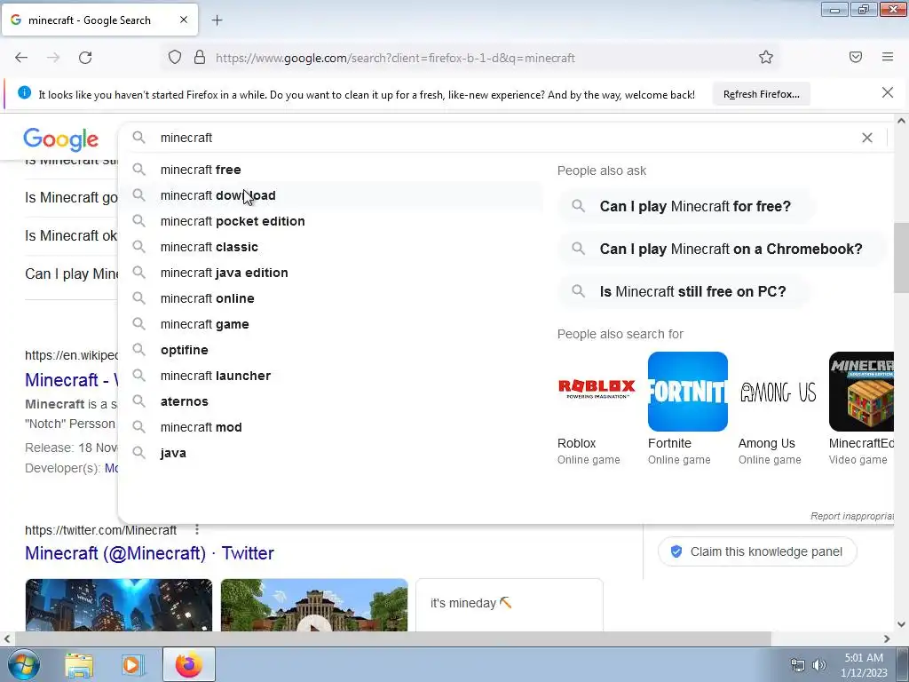Close the minecraft Google Search tab

coord(184,20)
